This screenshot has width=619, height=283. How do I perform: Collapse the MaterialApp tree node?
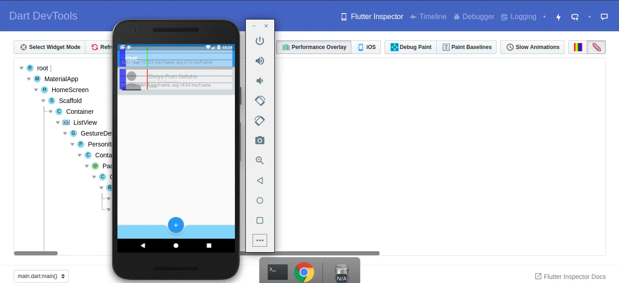(29, 78)
